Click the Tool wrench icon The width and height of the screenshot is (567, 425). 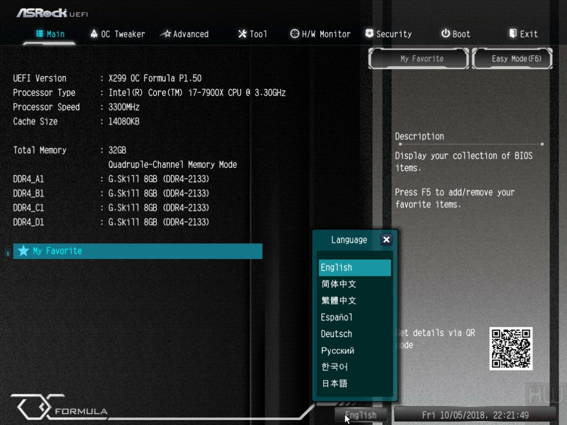click(243, 33)
